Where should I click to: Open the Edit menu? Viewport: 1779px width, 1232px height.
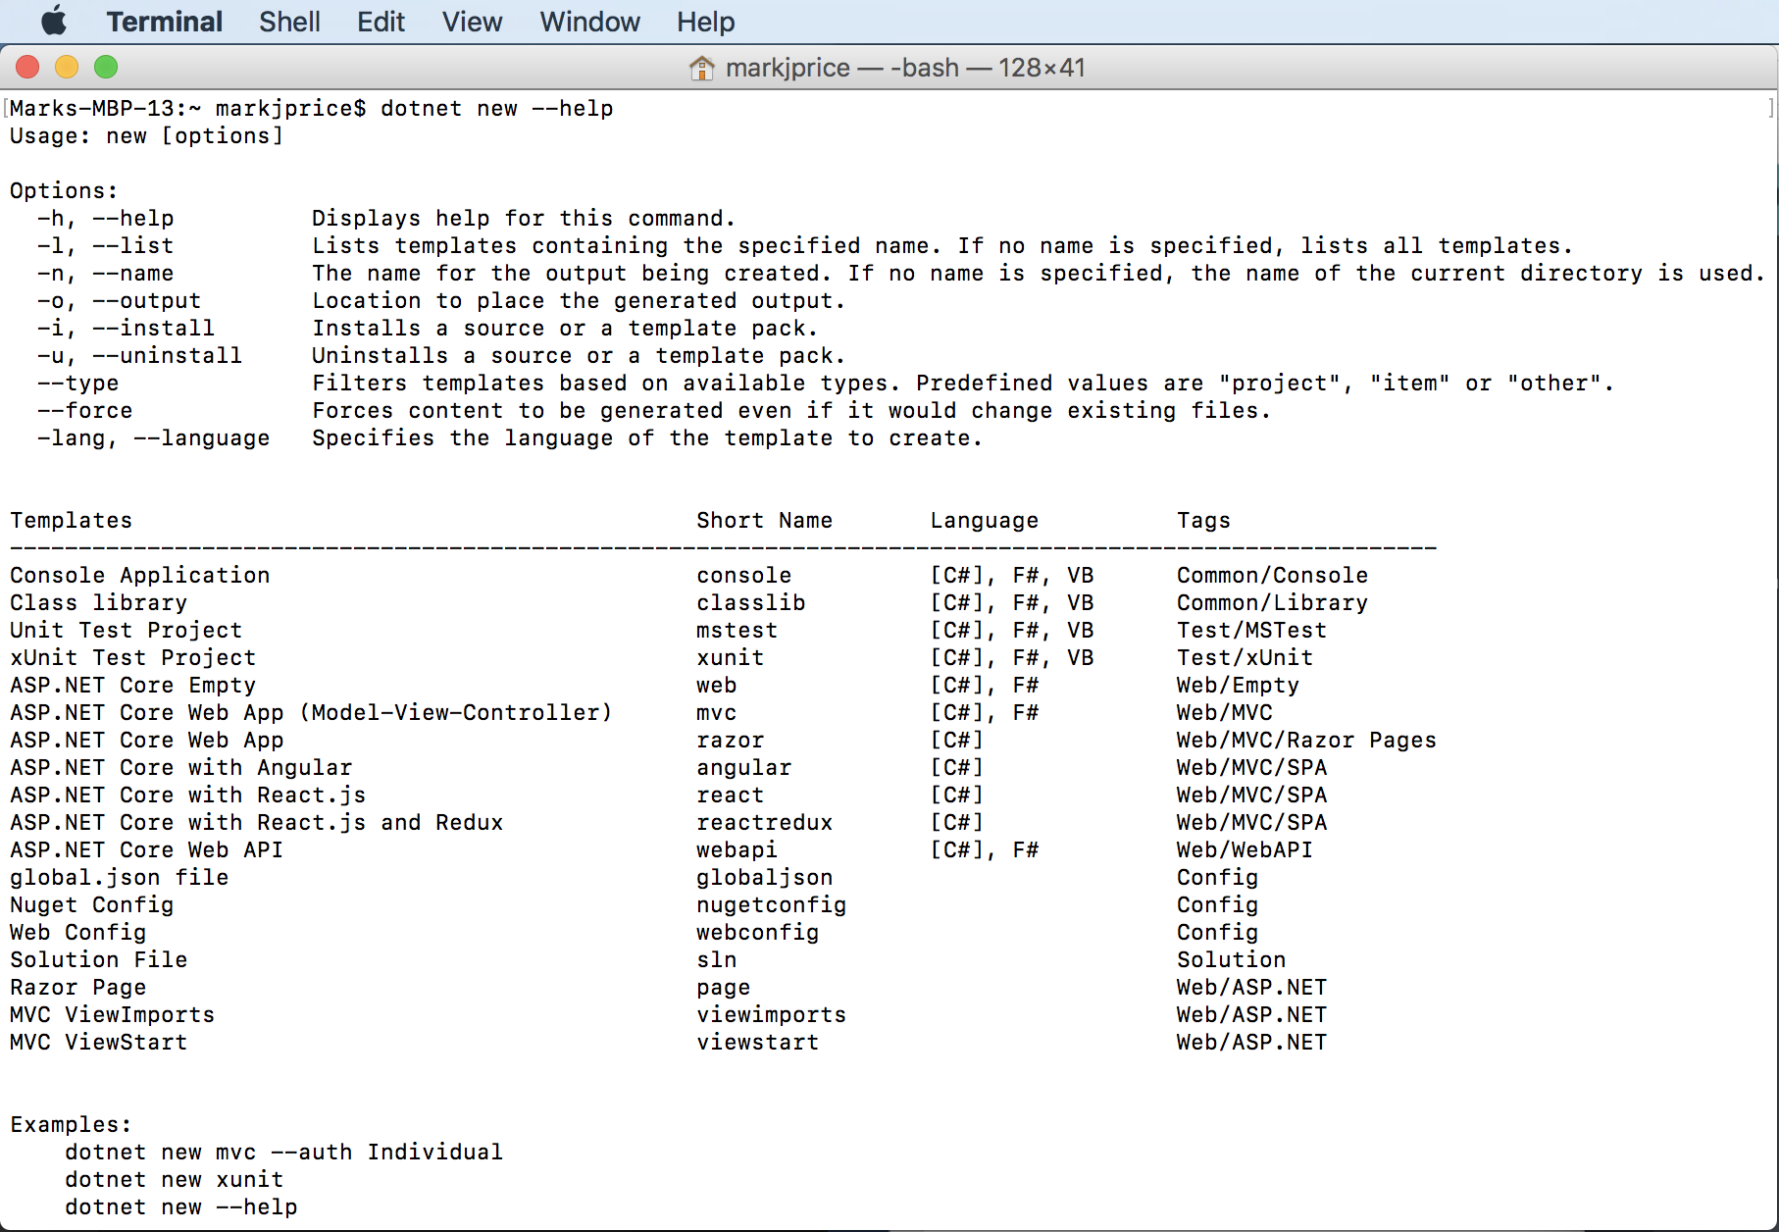381,22
